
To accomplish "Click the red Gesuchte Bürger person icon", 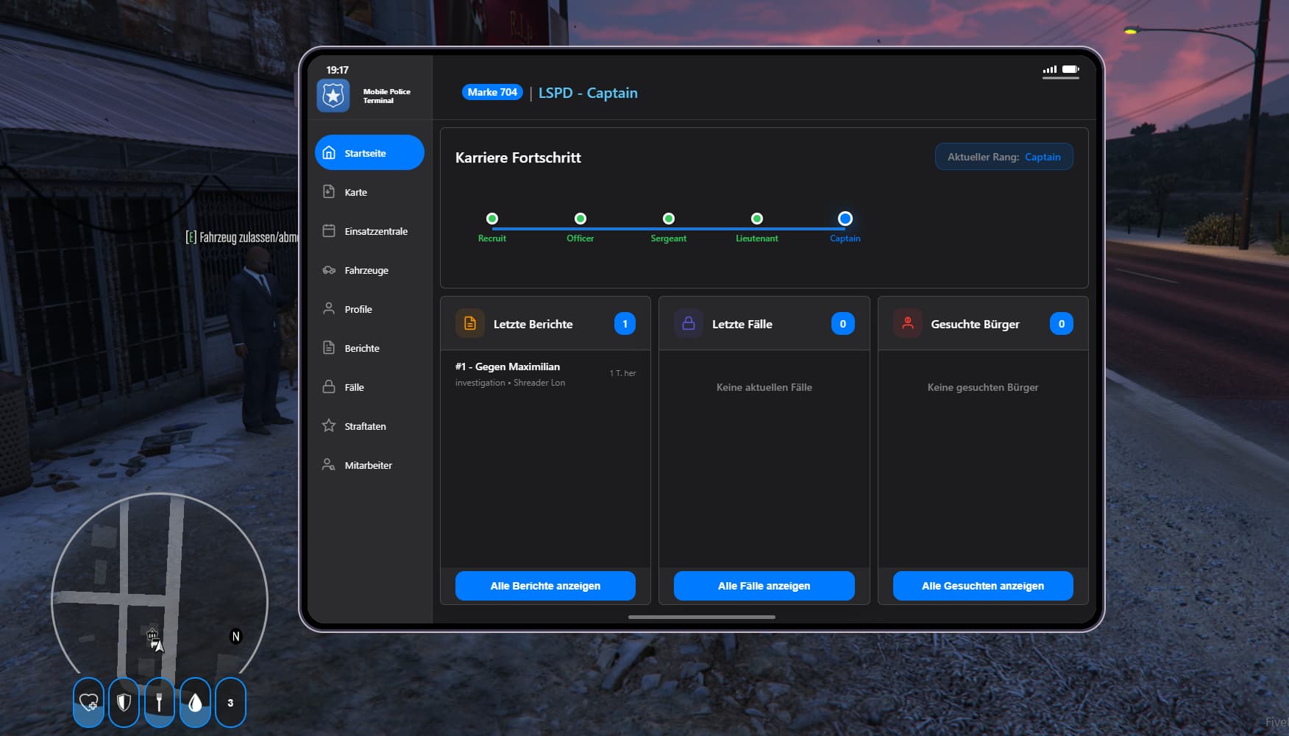I will (x=907, y=324).
